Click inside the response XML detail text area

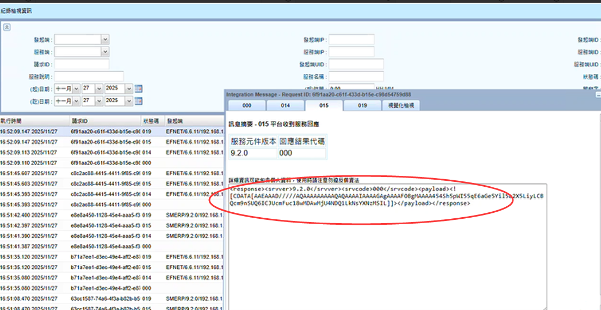pyautogui.click(x=381, y=250)
